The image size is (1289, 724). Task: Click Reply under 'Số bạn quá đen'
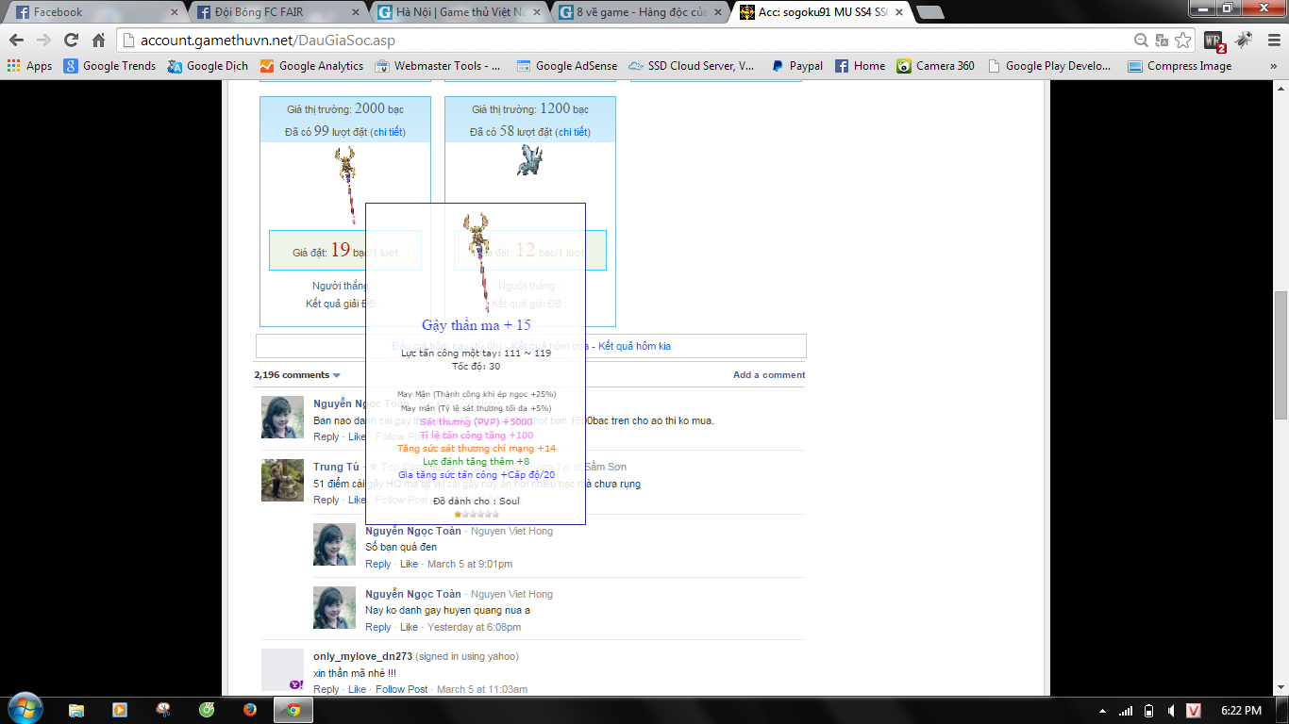coord(378,564)
